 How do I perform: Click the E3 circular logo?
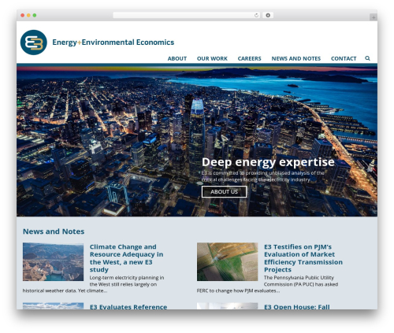coord(34,43)
